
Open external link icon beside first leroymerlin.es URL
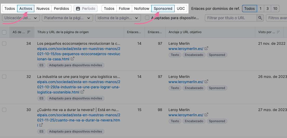click(x=206, y=48)
